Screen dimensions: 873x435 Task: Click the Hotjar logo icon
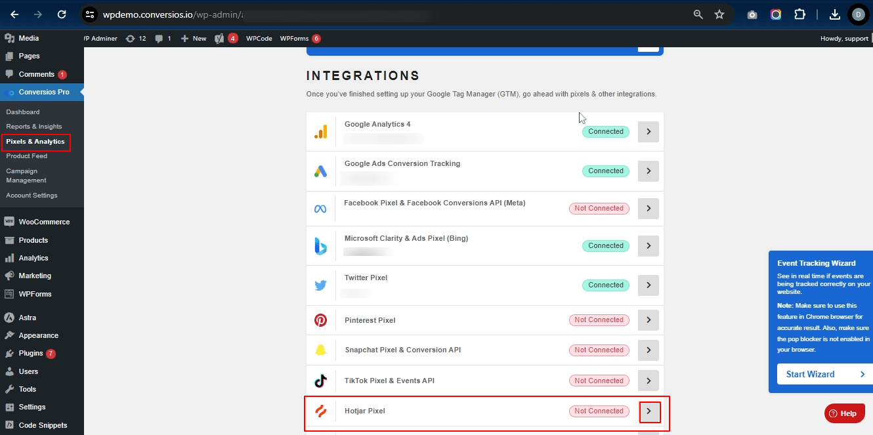[x=320, y=411]
